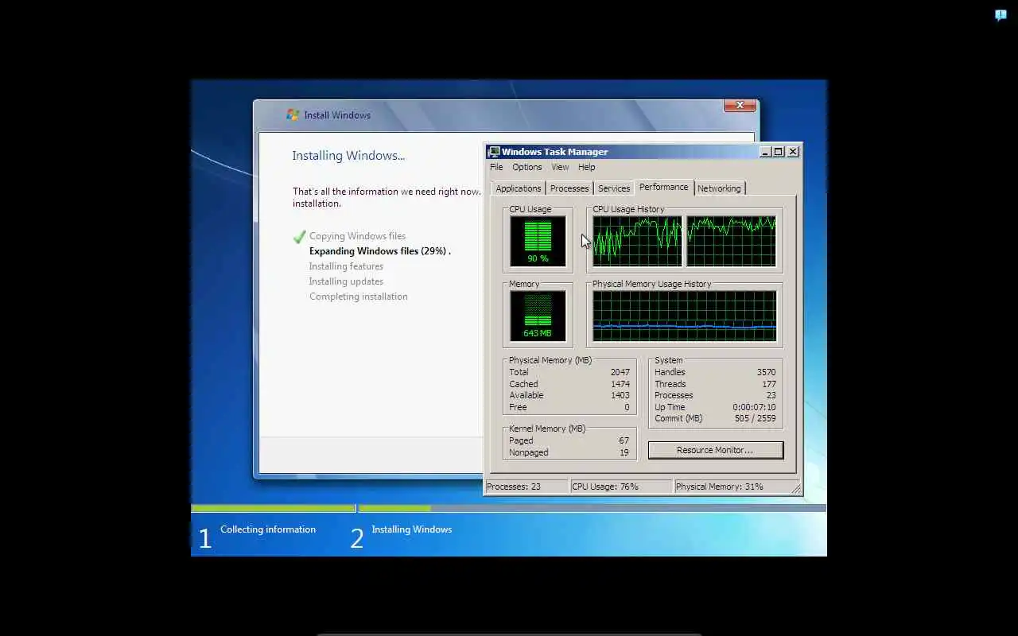Click the Commit (MB) value 505 / 2559

click(x=756, y=418)
